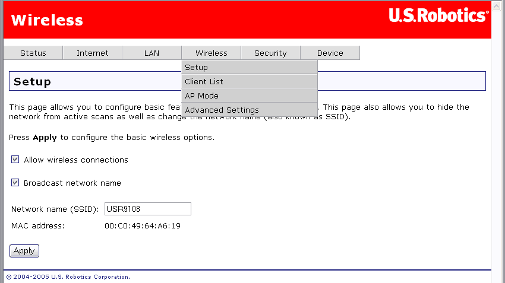Image resolution: width=505 pixels, height=283 pixels.
Task: Open the Security tab
Action: tap(270, 53)
